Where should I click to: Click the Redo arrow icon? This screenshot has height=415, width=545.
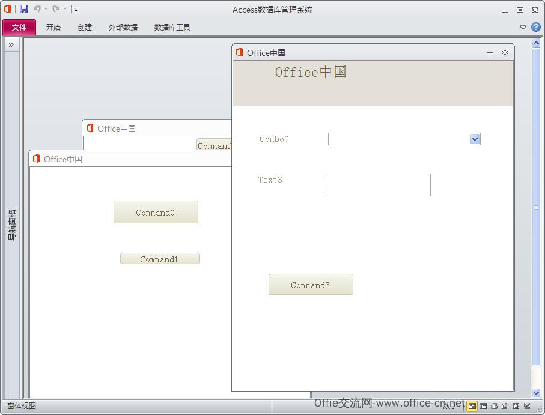(x=56, y=9)
